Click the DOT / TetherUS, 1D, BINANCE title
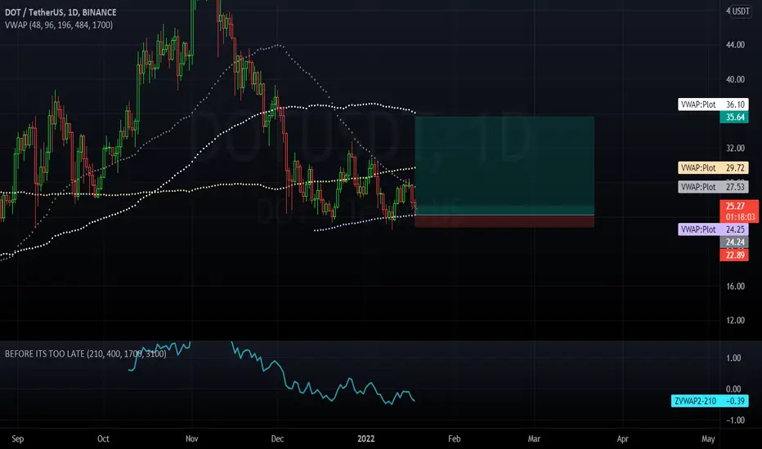This screenshot has width=762, height=449. pyautogui.click(x=61, y=12)
